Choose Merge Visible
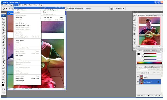Image resolution: width=167 pixels, height=100 pixels. point(27,79)
